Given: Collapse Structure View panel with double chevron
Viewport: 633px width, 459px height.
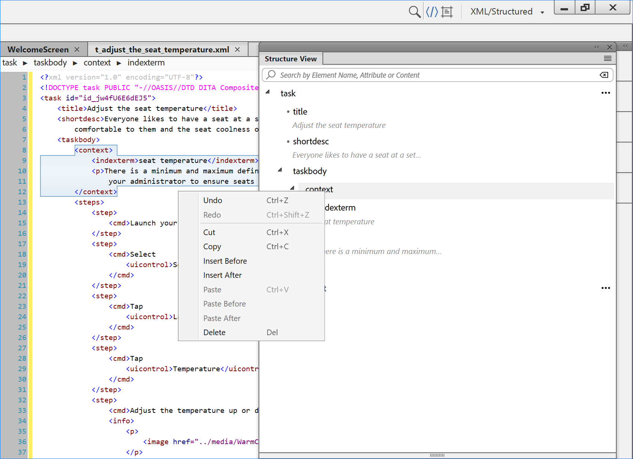Looking at the screenshot, I should [597, 47].
